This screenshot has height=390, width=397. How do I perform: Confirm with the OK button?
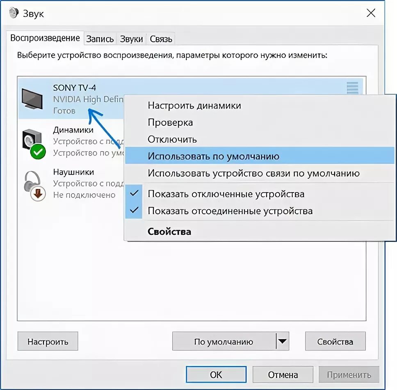tap(216, 374)
